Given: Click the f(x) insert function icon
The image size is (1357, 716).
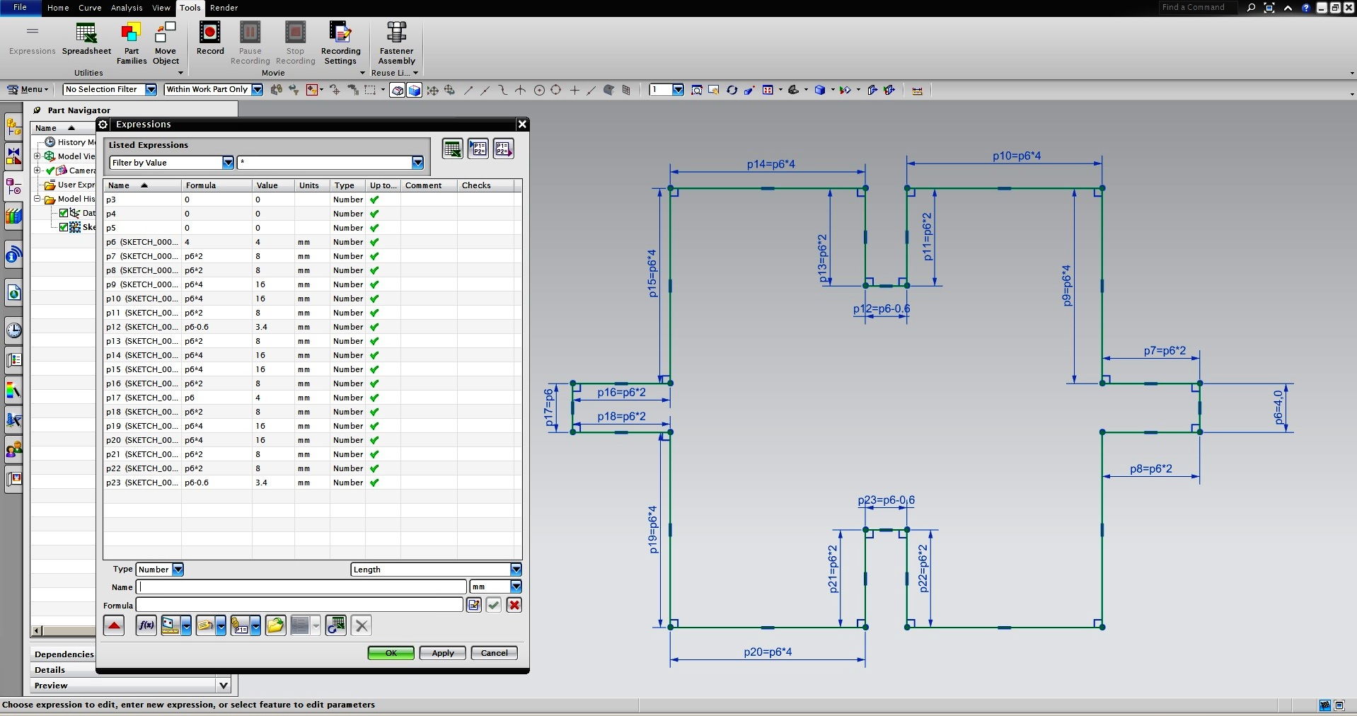Looking at the screenshot, I should [x=146, y=625].
